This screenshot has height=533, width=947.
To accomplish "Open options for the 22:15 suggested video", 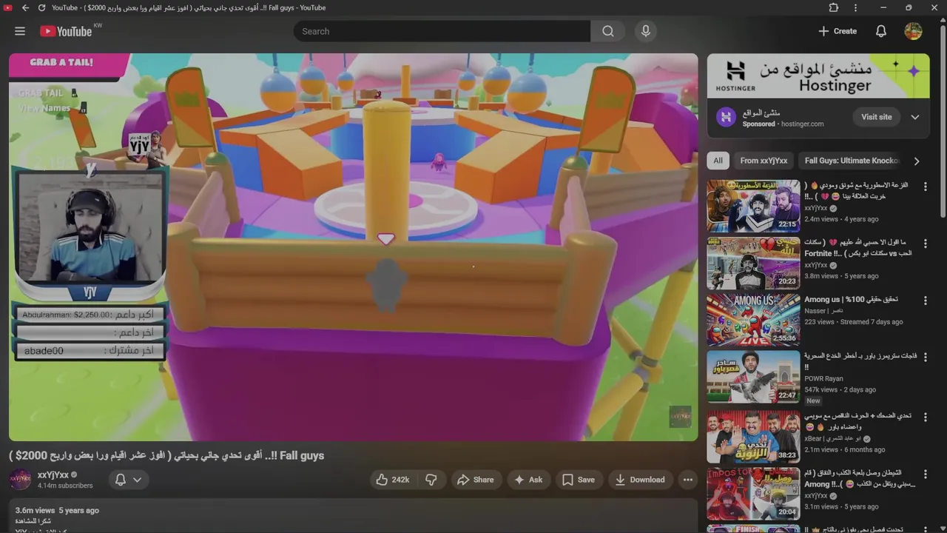I will (x=925, y=187).
